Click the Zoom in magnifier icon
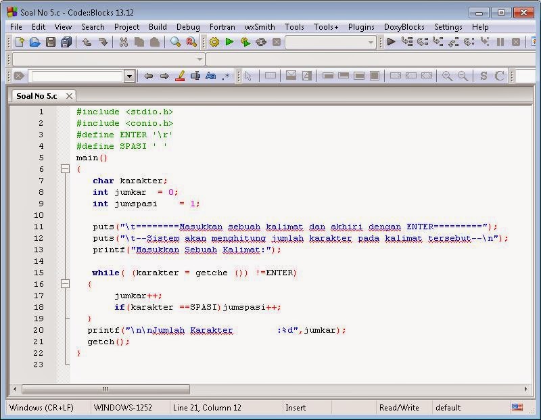 (x=447, y=76)
